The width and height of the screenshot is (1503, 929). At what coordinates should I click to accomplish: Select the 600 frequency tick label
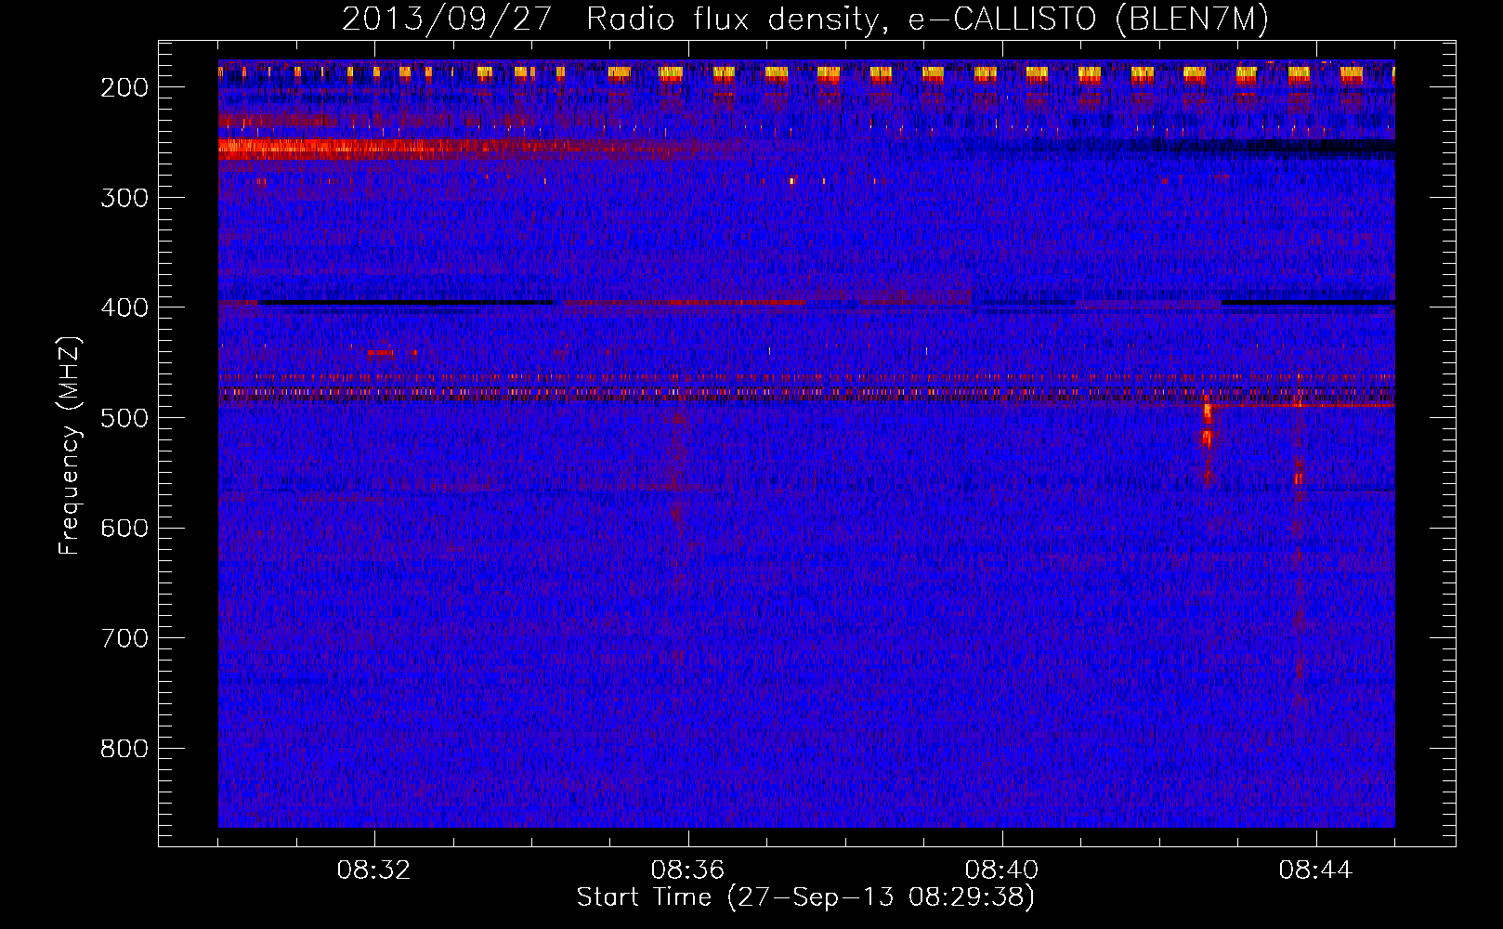click(124, 529)
